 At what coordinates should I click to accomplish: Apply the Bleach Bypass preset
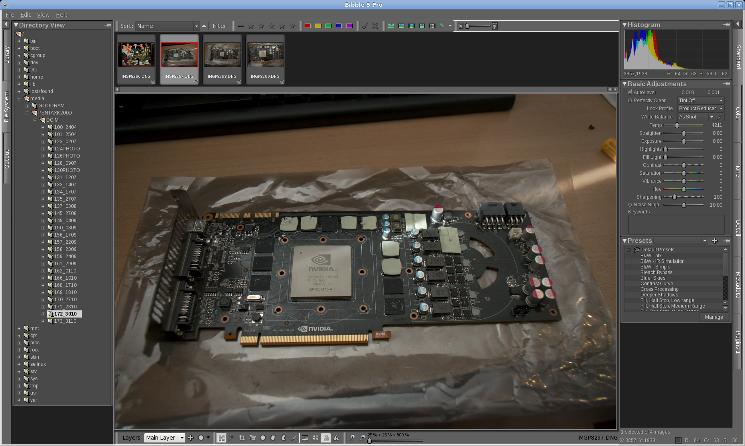(x=656, y=272)
